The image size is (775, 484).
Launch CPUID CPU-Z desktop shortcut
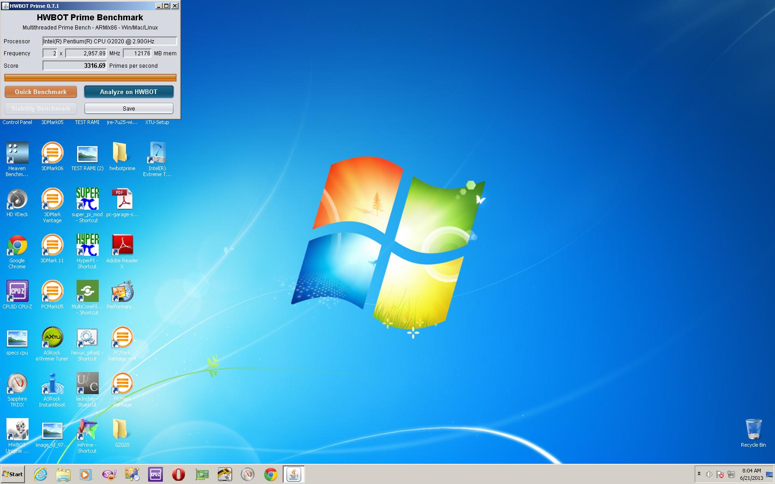[17, 295]
